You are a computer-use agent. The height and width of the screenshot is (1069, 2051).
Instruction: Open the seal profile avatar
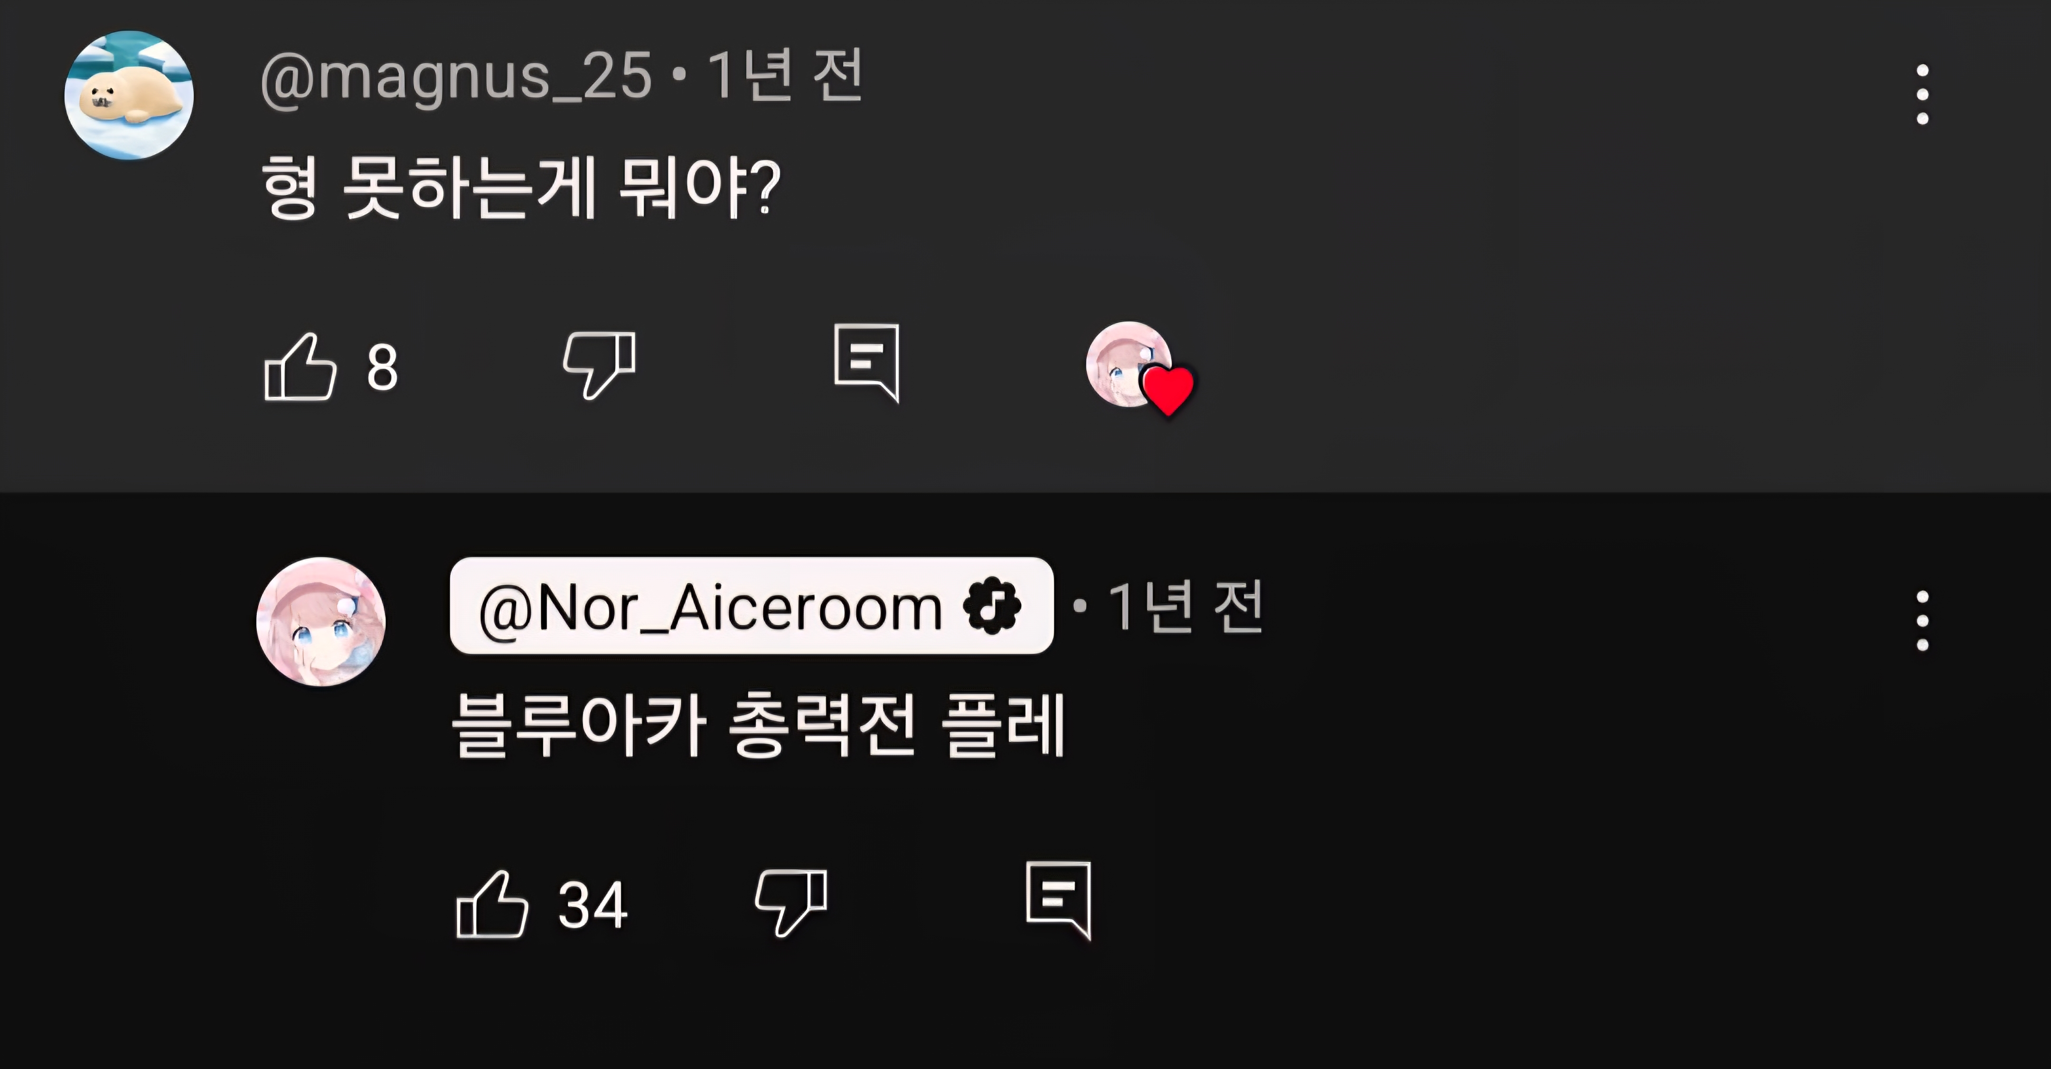129,95
